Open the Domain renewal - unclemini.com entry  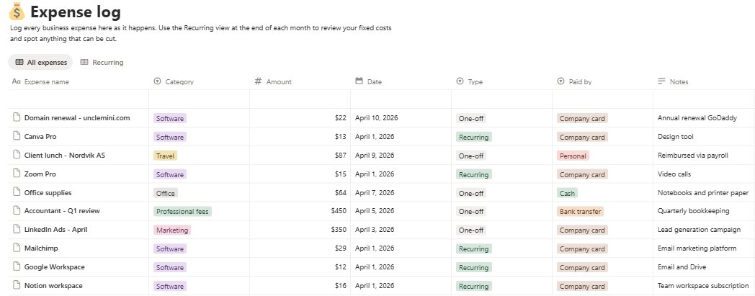point(77,117)
